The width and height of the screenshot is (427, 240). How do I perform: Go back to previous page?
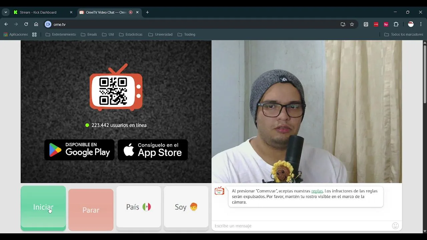(x=6, y=24)
